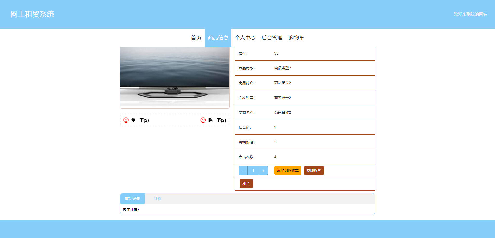Switch to the 商品详情 tab

pyautogui.click(x=132, y=199)
